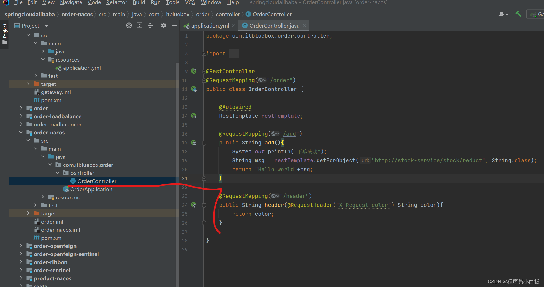544x287 pixels.
Task: Expand the order-nacos target folder
Action: [x=28, y=213]
